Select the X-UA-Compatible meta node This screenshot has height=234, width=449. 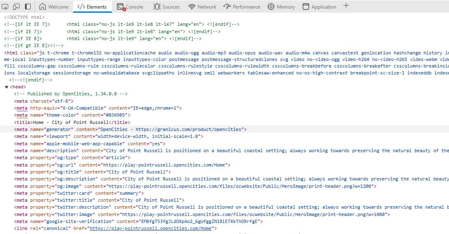(98, 108)
